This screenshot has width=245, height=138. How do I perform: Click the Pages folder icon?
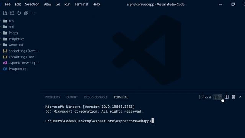point(5,33)
